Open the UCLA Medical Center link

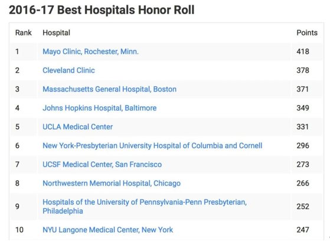(x=78, y=127)
